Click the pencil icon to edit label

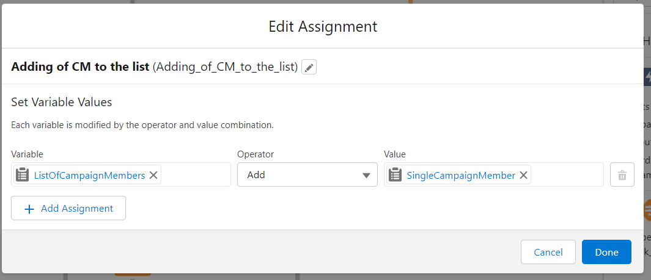[309, 67]
